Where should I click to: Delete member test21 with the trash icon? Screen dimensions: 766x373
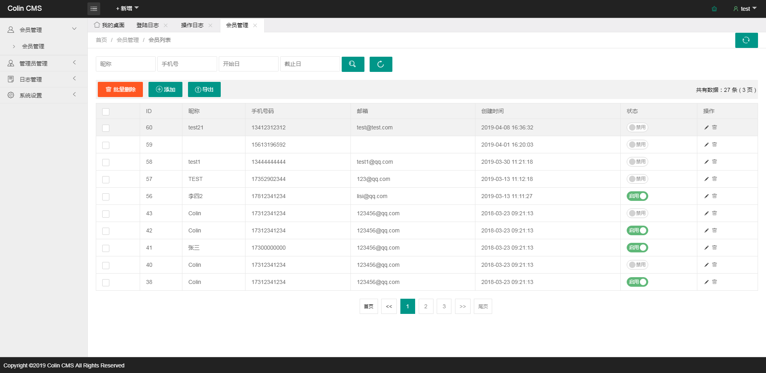click(715, 127)
